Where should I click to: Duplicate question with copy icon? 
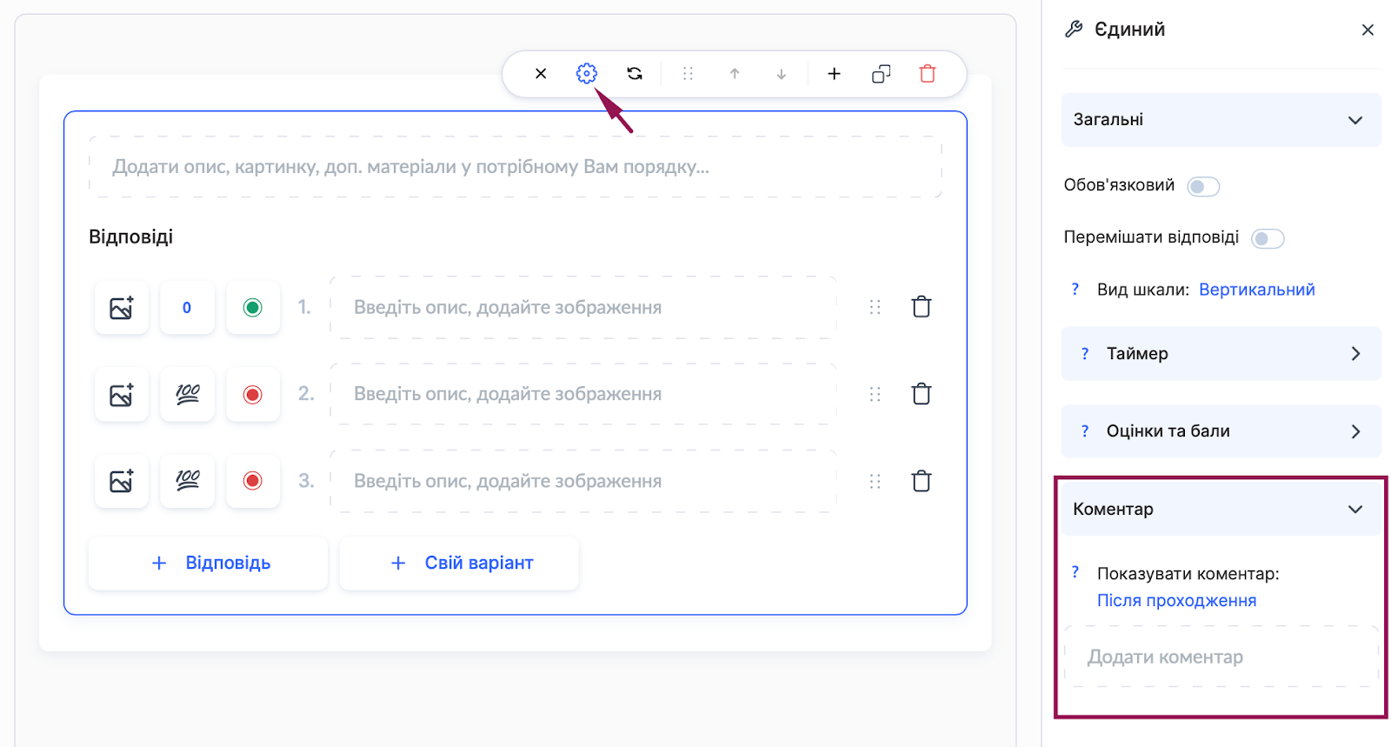[x=882, y=74]
